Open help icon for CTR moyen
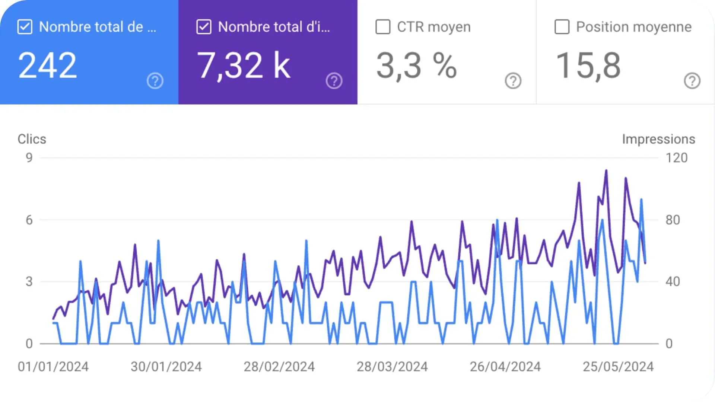Viewport: 715px width, 402px height. (x=513, y=81)
